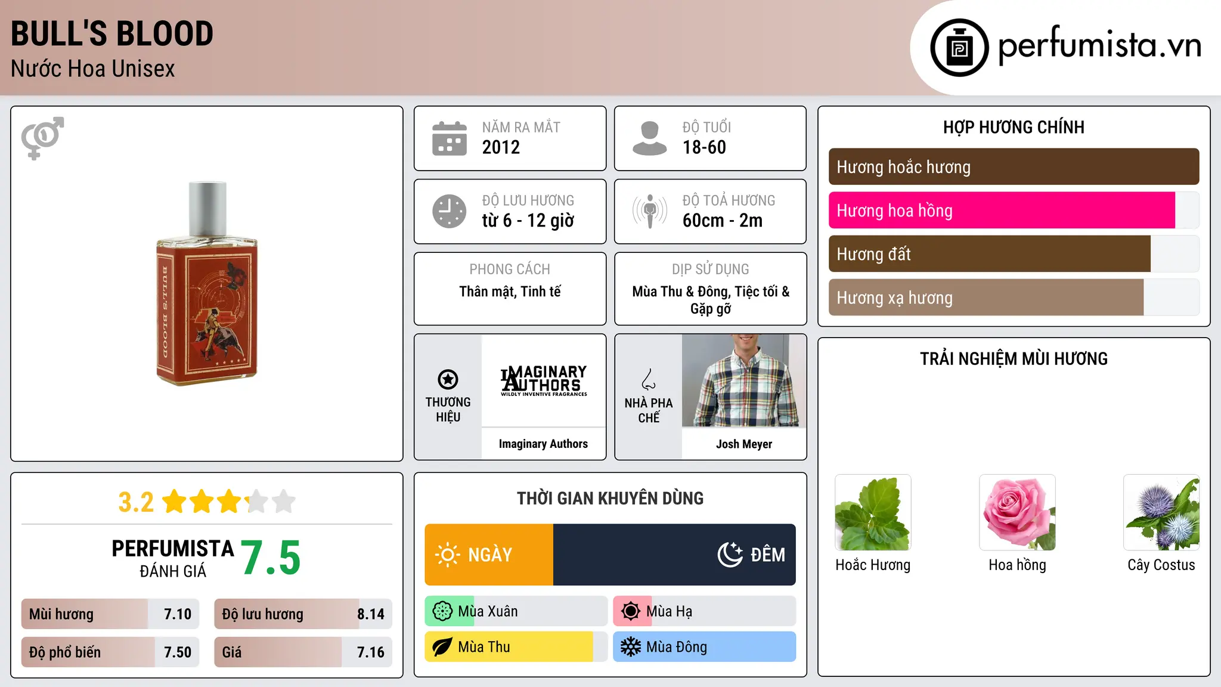
Task: Click the dark Đêm nighttime segment
Action: (674, 555)
